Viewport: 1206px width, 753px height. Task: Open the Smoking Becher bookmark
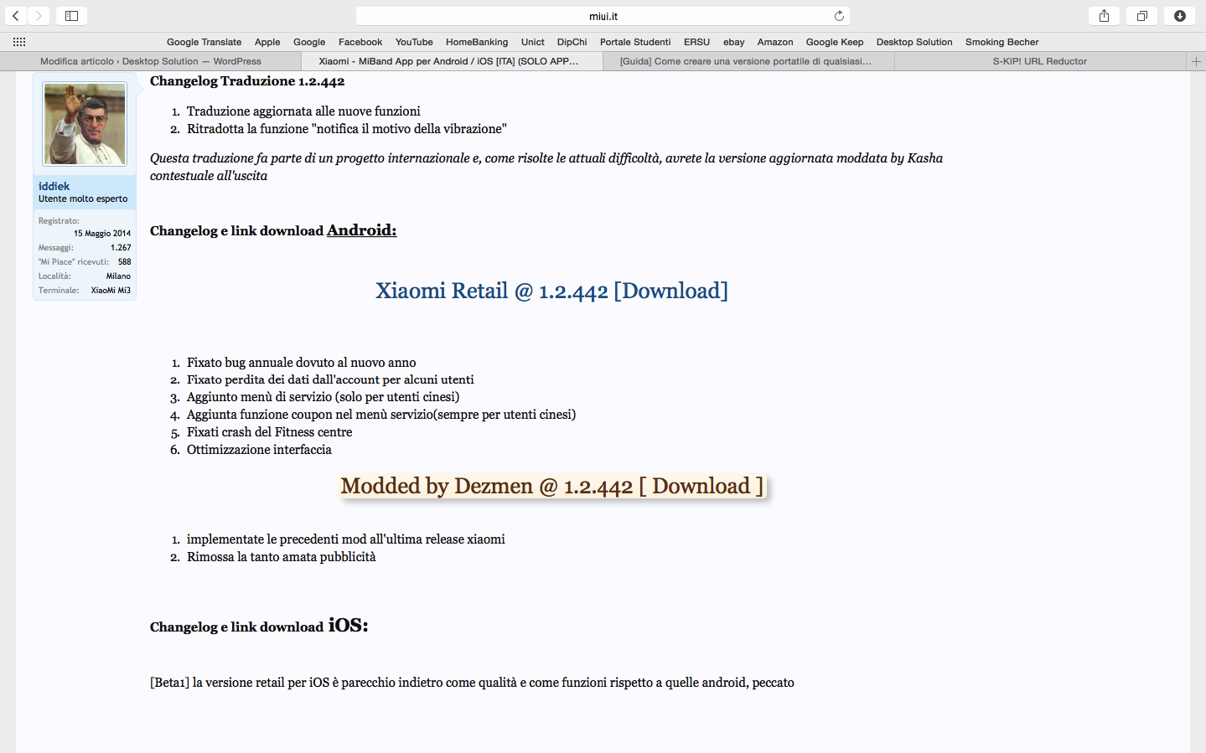1002,42
